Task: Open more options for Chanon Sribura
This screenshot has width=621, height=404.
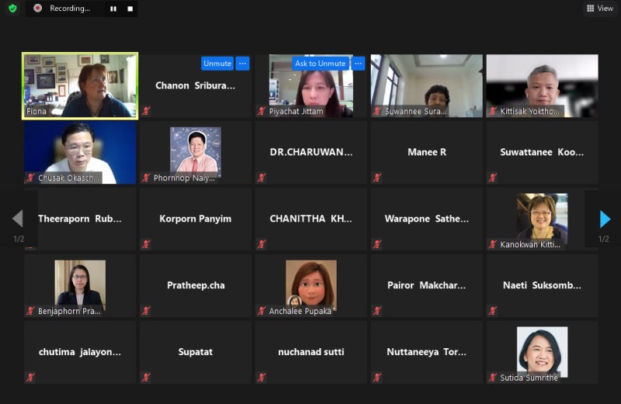Action: pyautogui.click(x=242, y=64)
